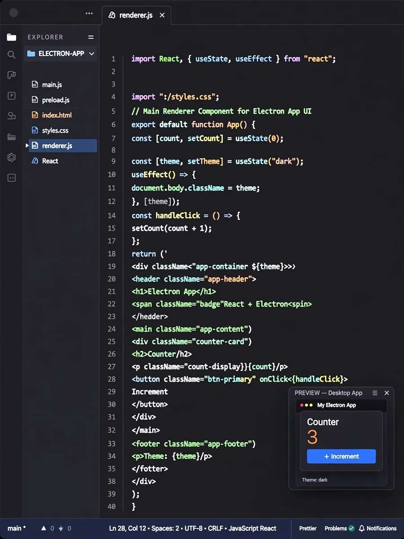
Task: Click the down arrow sync count in status bar
Action: click(65, 528)
